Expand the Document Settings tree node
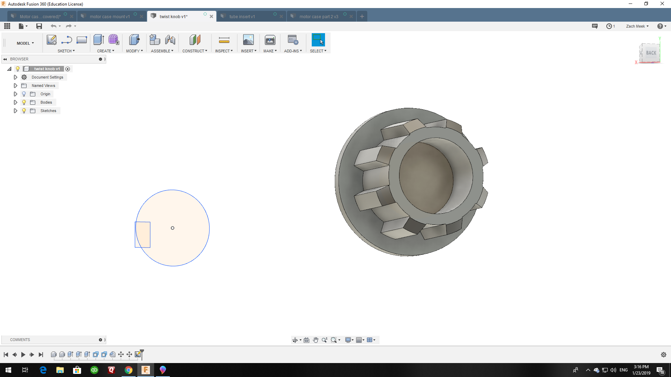This screenshot has height=377, width=671. pos(15,77)
